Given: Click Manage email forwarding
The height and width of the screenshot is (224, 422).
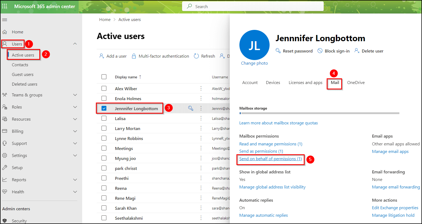Looking at the screenshot, I should click(x=396, y=187).
